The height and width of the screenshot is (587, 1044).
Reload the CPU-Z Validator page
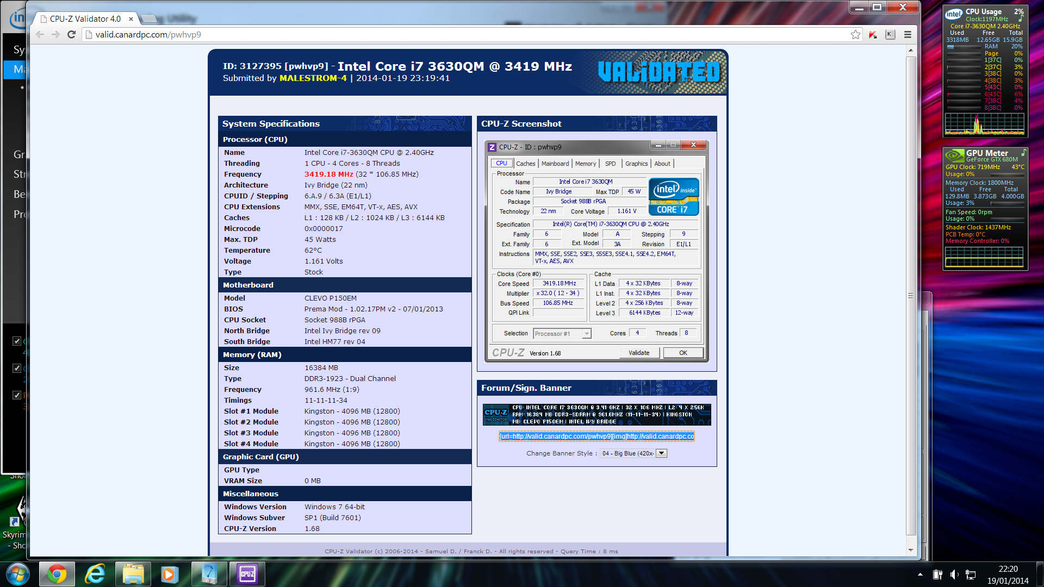pyautogui.click(x=71, y=34)
